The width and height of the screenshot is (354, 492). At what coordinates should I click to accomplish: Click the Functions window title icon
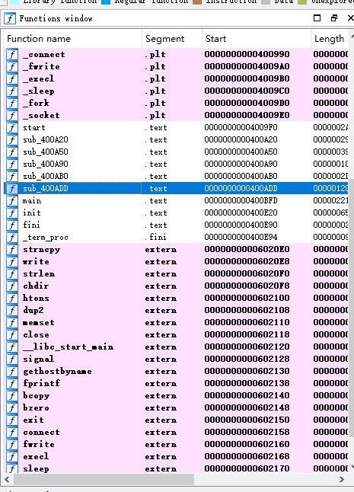point(10,18)
